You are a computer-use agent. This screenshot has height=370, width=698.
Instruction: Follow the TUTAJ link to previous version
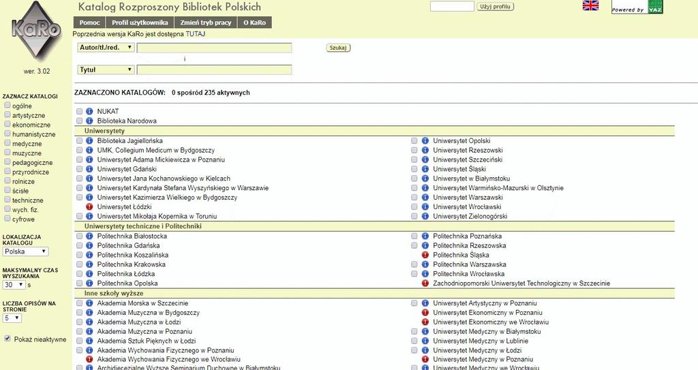(x=196, y=34)
